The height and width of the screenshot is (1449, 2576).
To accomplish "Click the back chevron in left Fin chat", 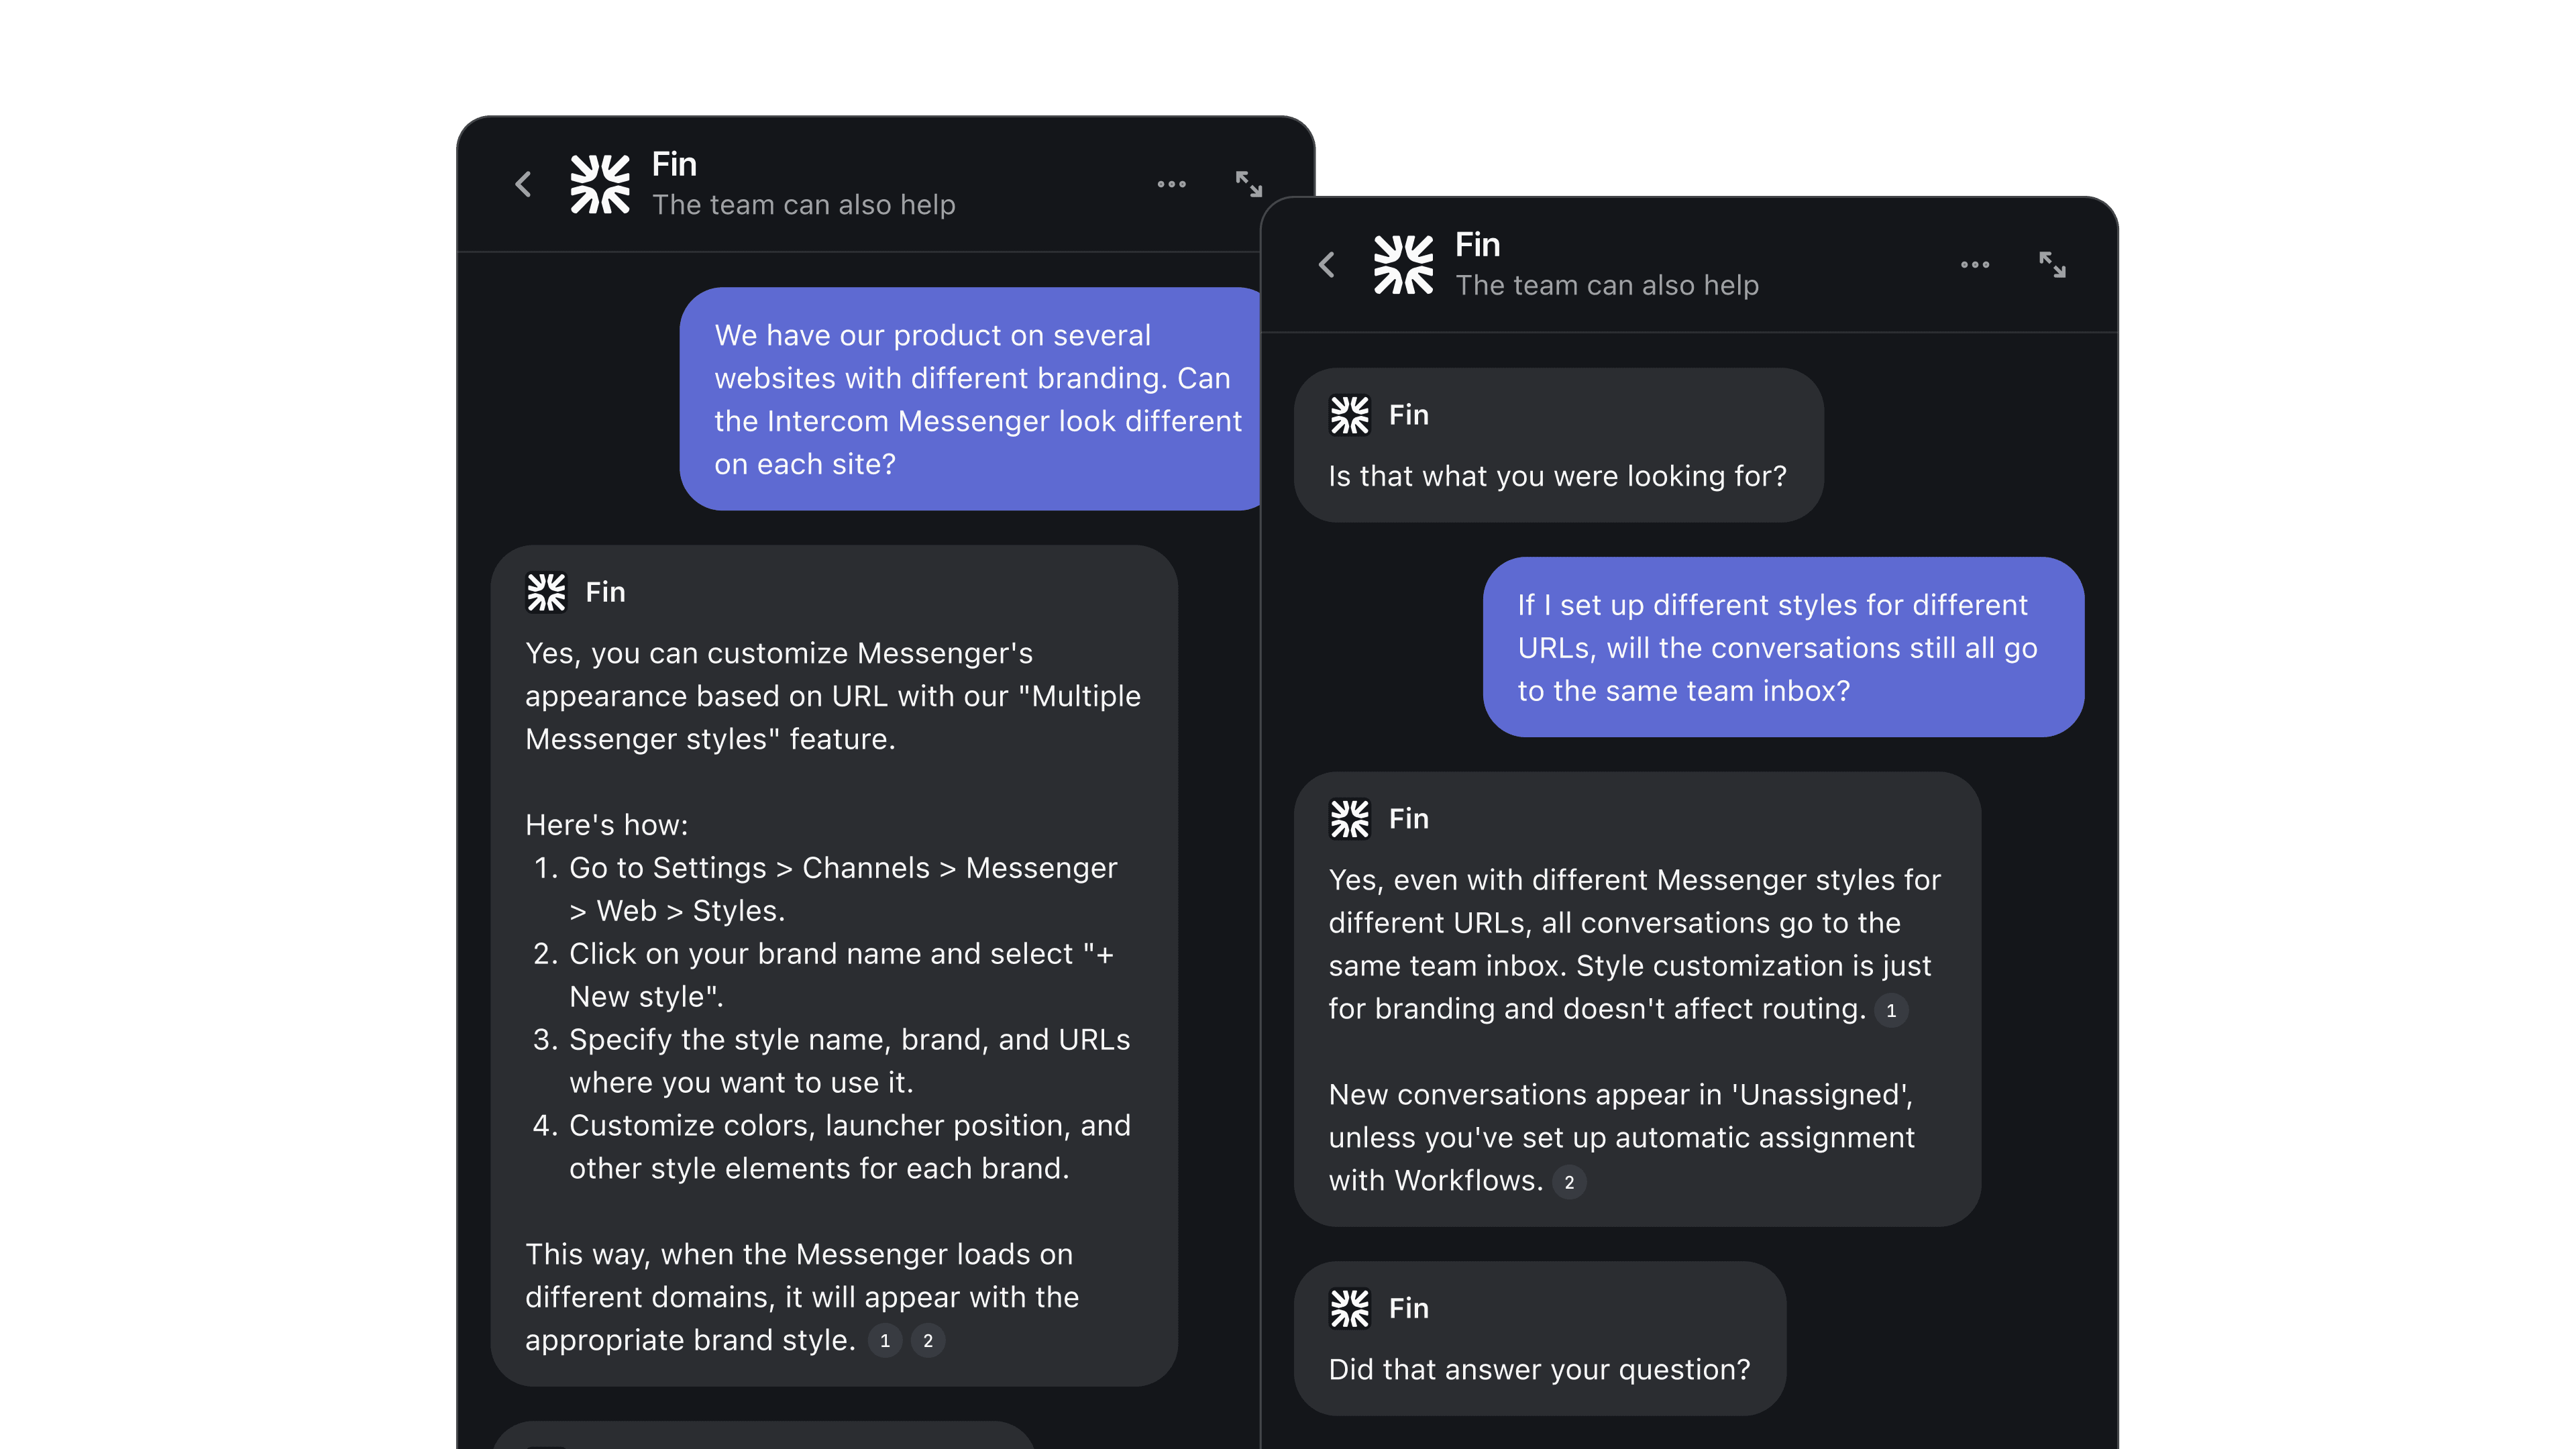I will click(x=523, y=184).
